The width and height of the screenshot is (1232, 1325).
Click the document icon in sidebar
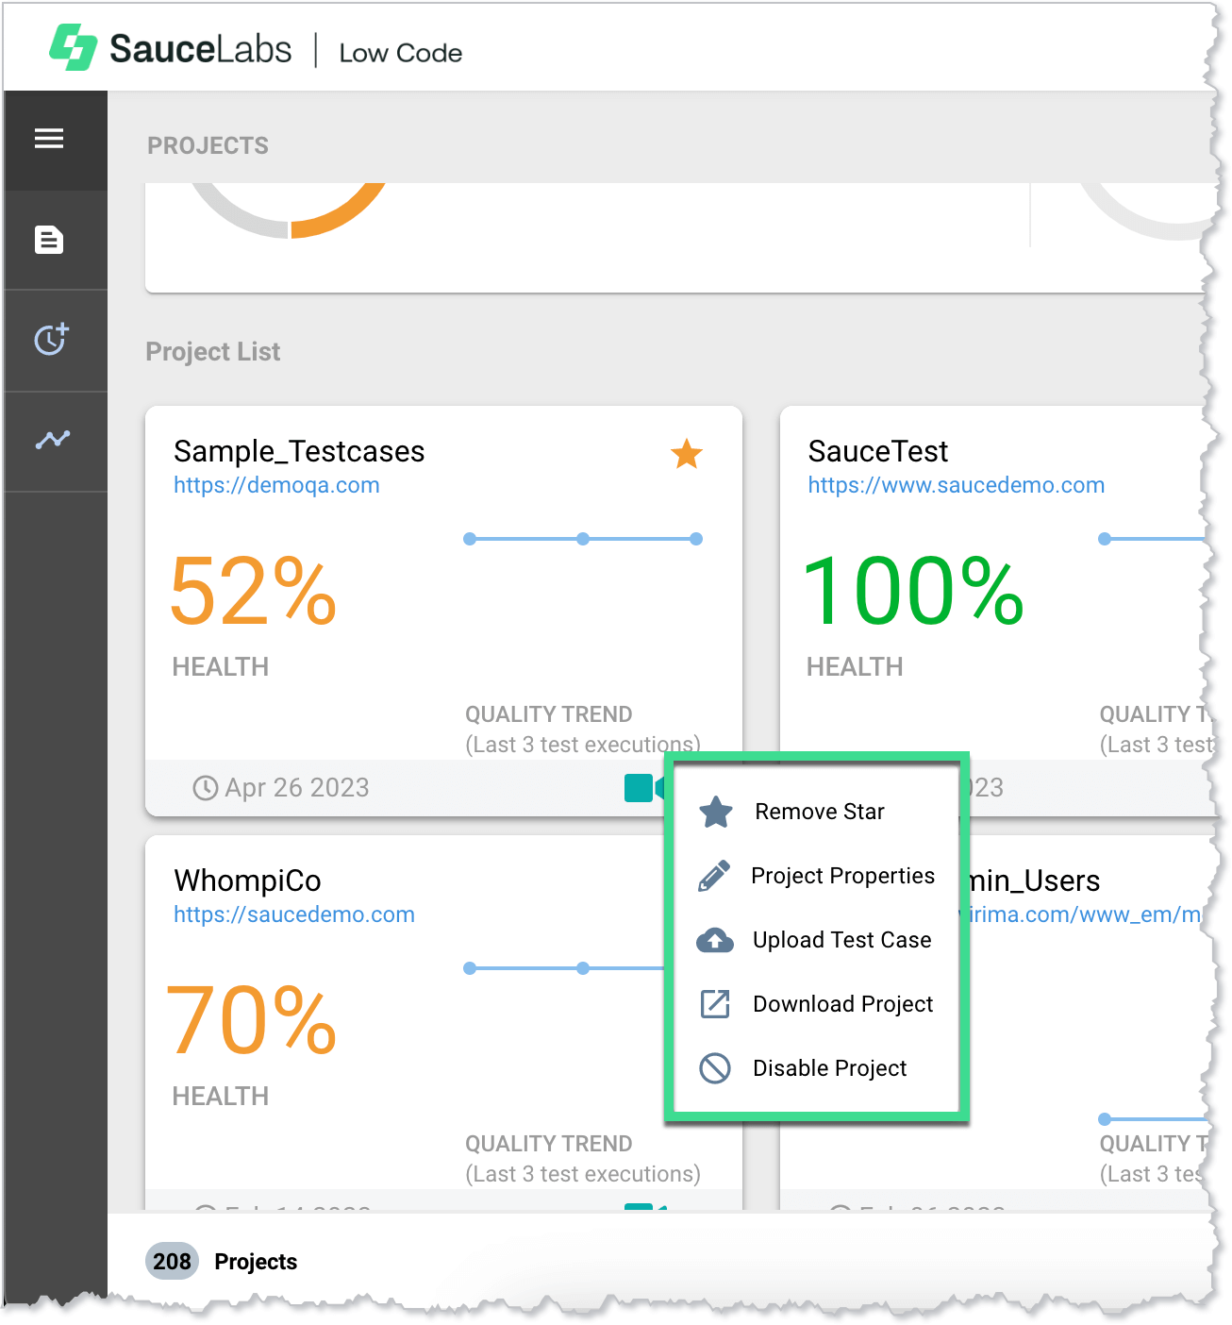pos(49,240)
